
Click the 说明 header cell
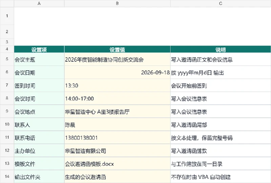[221, 49]
